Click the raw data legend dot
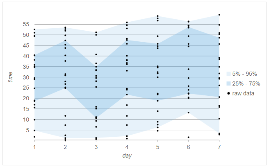269x167 pixels. (x=228, y=93)
